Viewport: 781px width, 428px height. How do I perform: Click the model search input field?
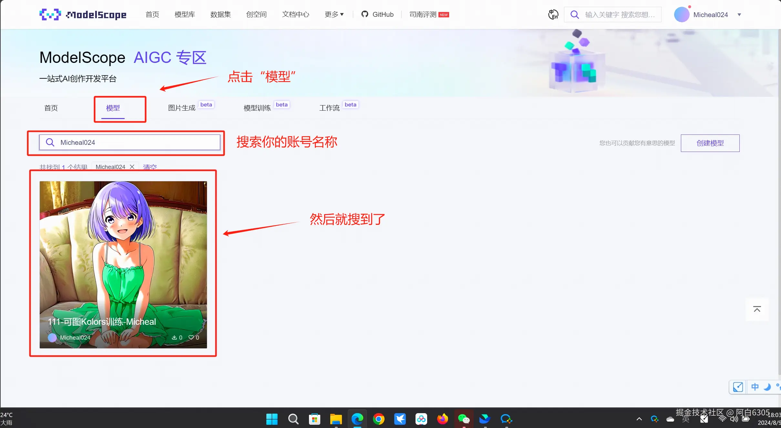tap(136, 142)
